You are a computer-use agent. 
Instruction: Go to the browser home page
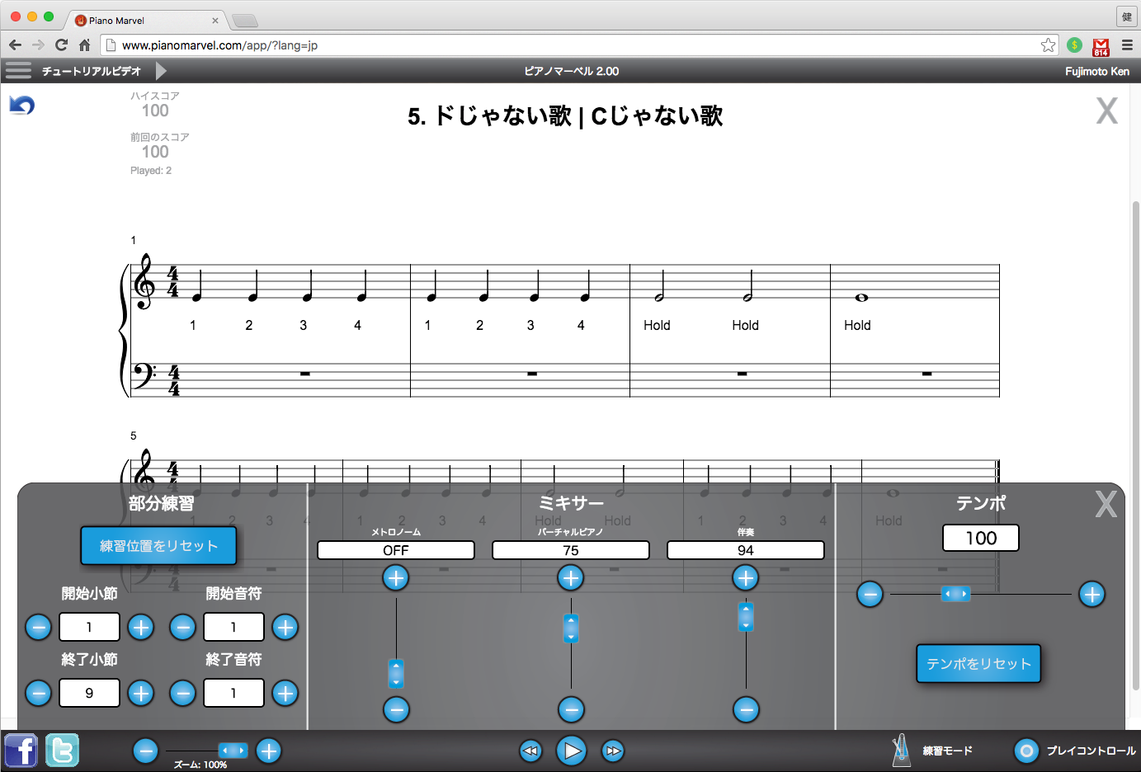tap(84, 45)
